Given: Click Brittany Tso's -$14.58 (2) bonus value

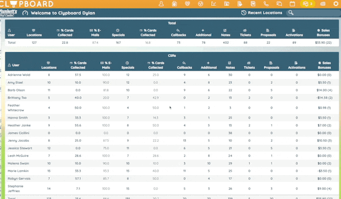Looking at the screenshot, I should pos(324,98).
